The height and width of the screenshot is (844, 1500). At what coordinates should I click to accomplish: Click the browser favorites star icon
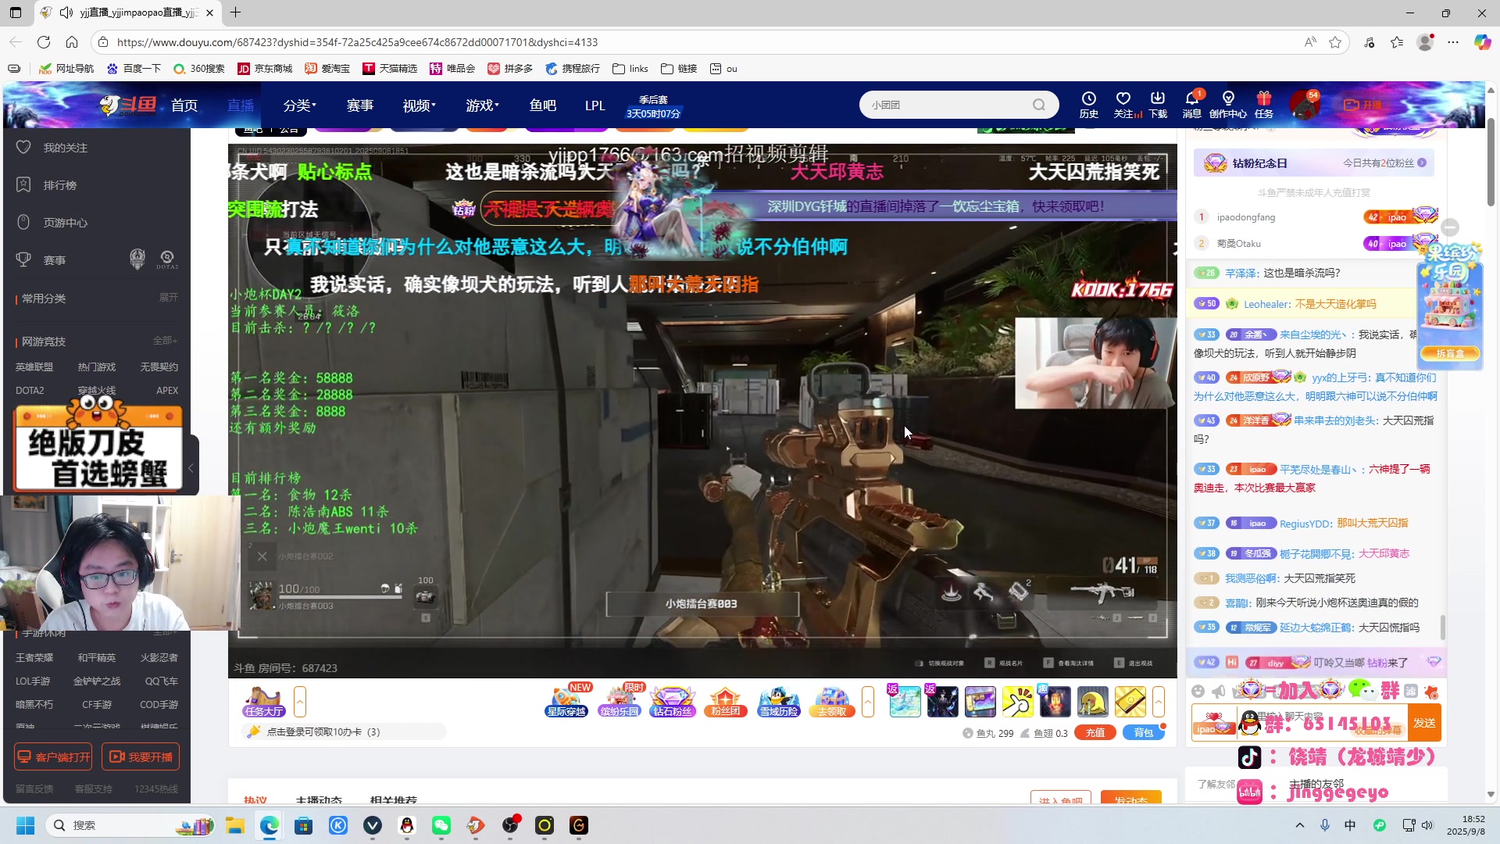pos(1335,42)
